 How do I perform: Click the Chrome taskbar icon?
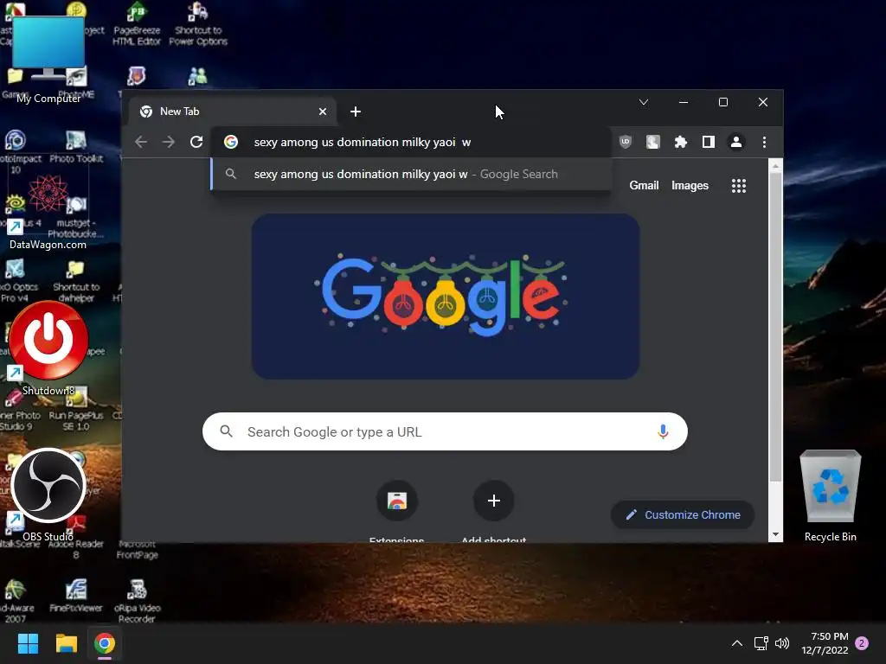coord(105,643)
